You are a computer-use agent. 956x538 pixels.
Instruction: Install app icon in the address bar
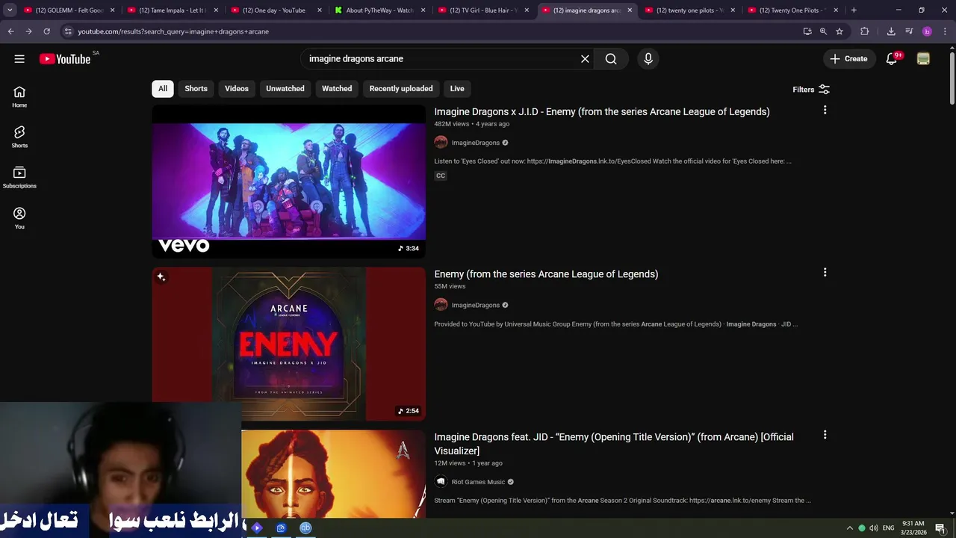coord(807,31)
